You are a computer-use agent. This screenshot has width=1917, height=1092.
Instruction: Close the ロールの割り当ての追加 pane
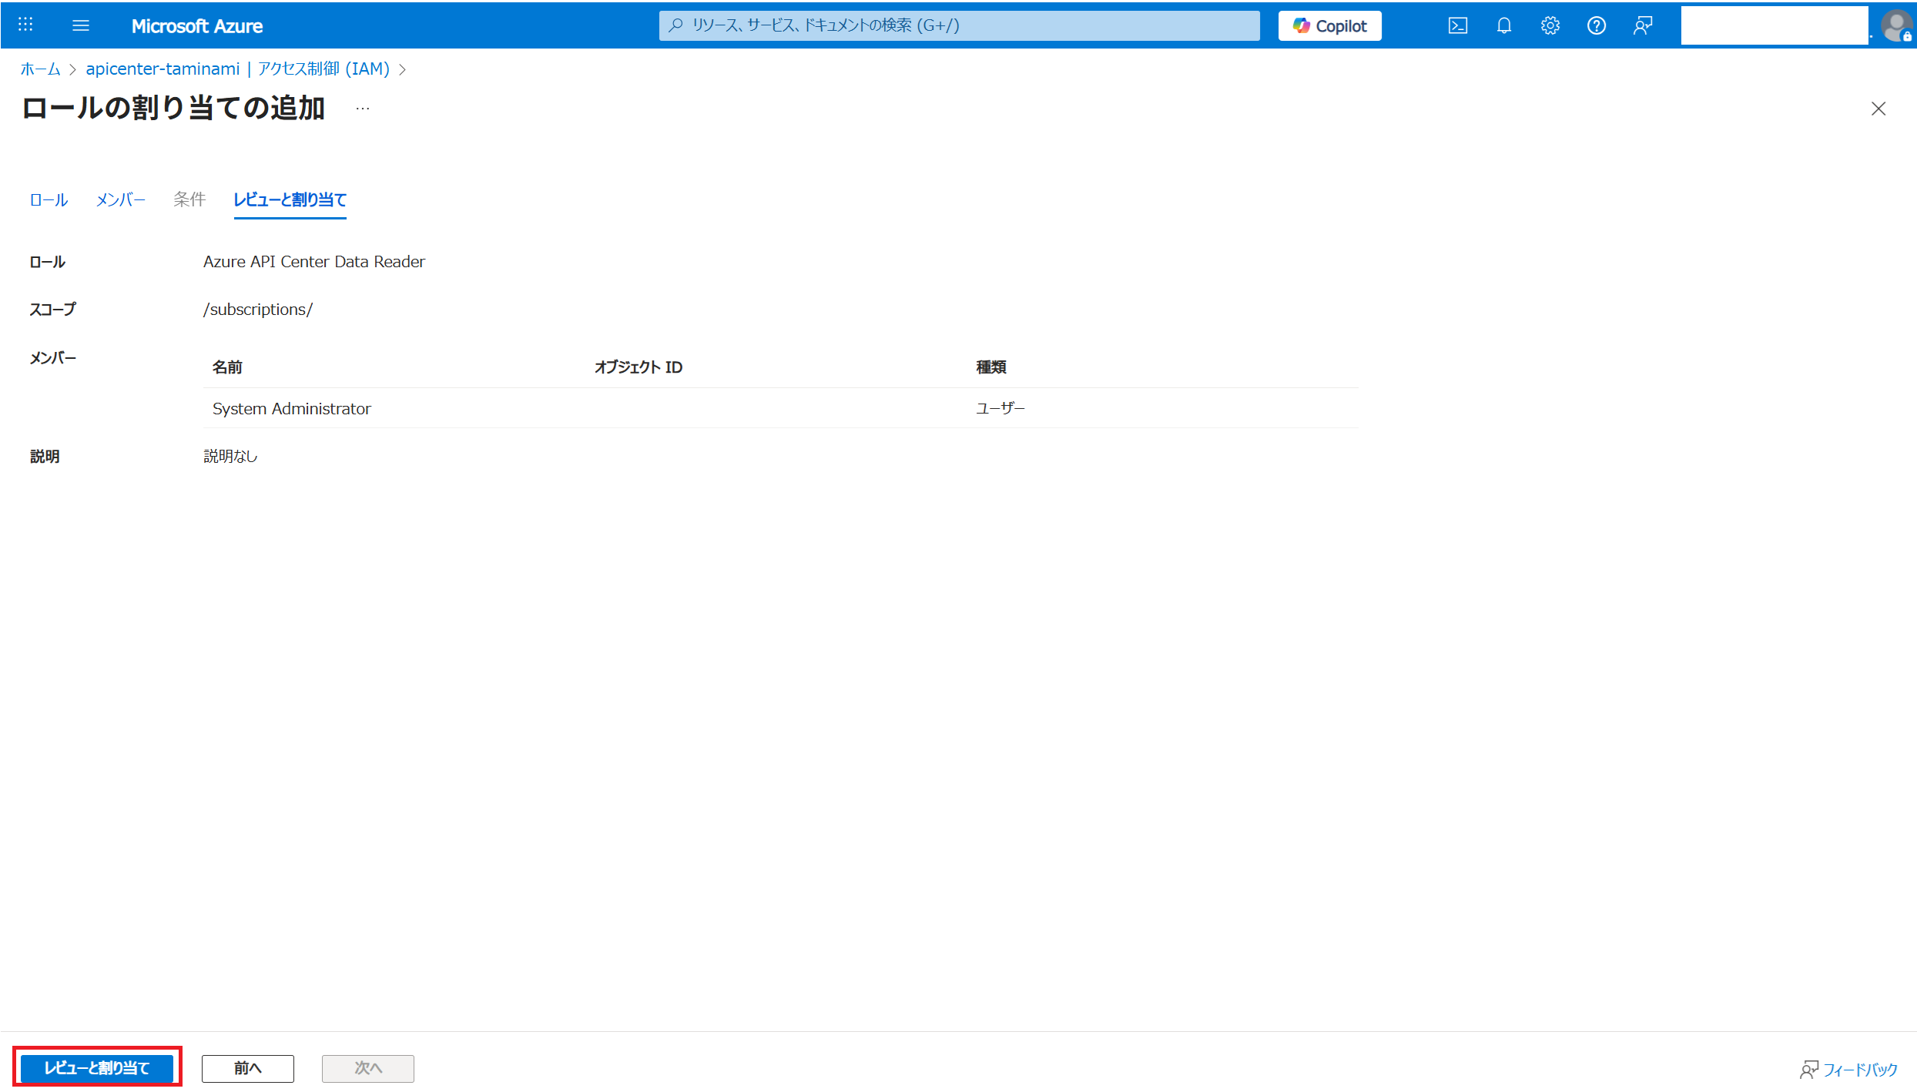pos(1878,109)
